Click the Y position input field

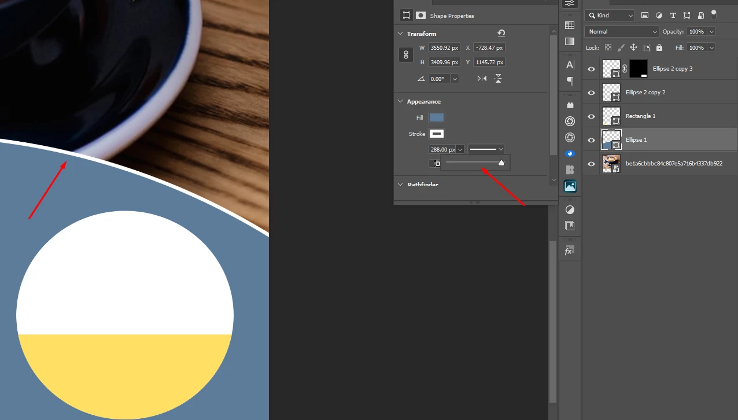(x=489, y=62)
